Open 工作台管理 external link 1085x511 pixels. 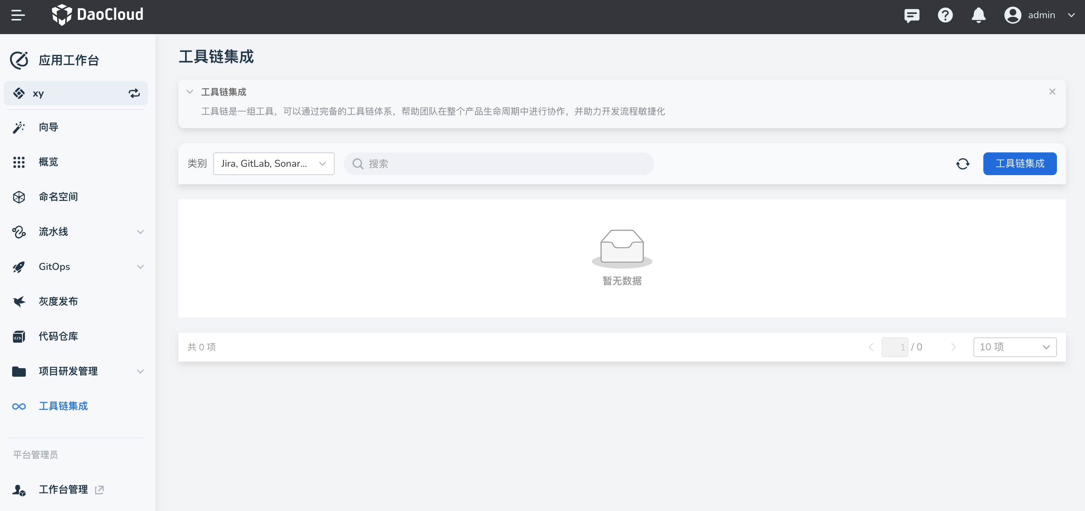tap(63, 489)
